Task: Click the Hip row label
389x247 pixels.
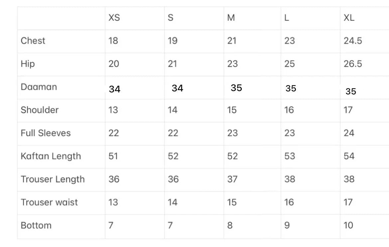Action: point(28,64)
